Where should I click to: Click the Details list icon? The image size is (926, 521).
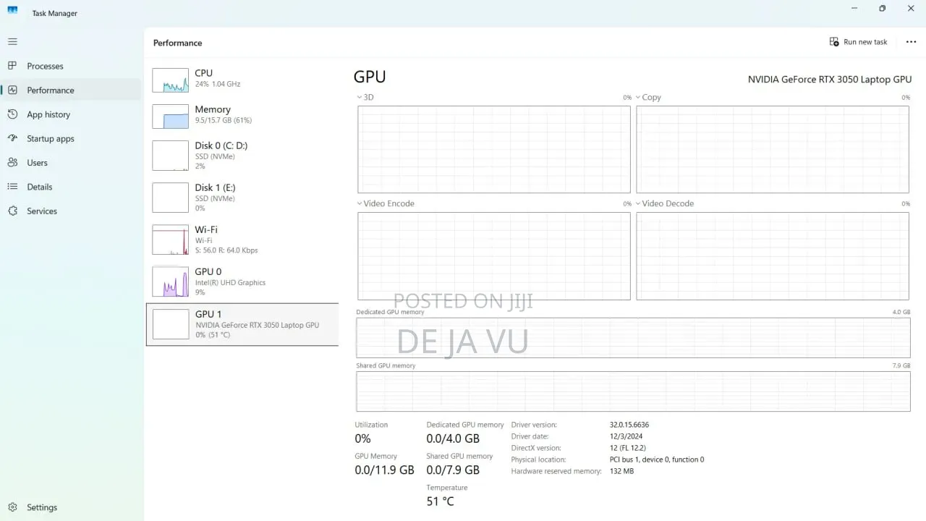click(12, 187)
